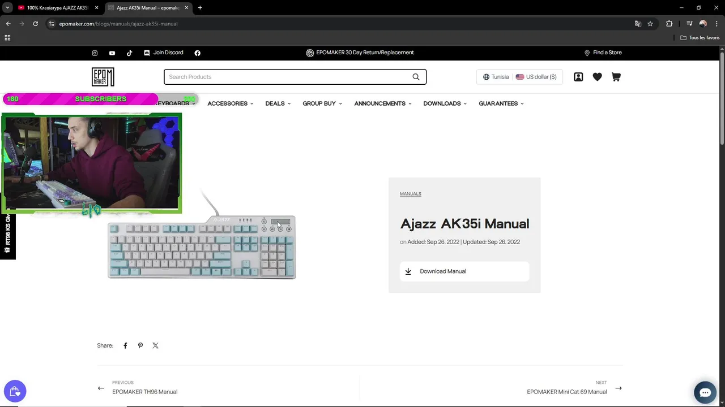Share the page on Pinterest
The image size is (725, 407).
click(140, 345)
